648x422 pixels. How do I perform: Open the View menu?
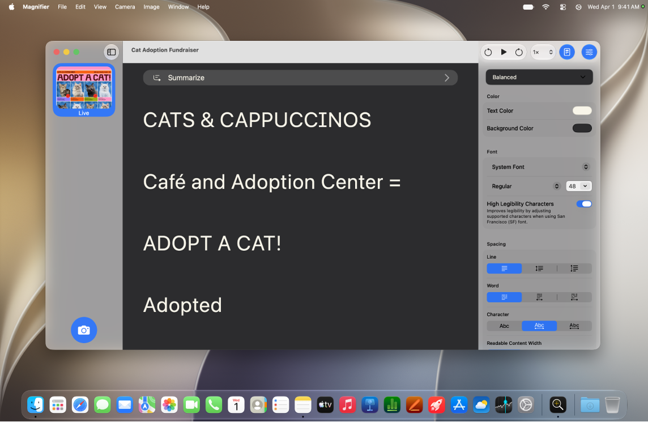coord(100,7)
